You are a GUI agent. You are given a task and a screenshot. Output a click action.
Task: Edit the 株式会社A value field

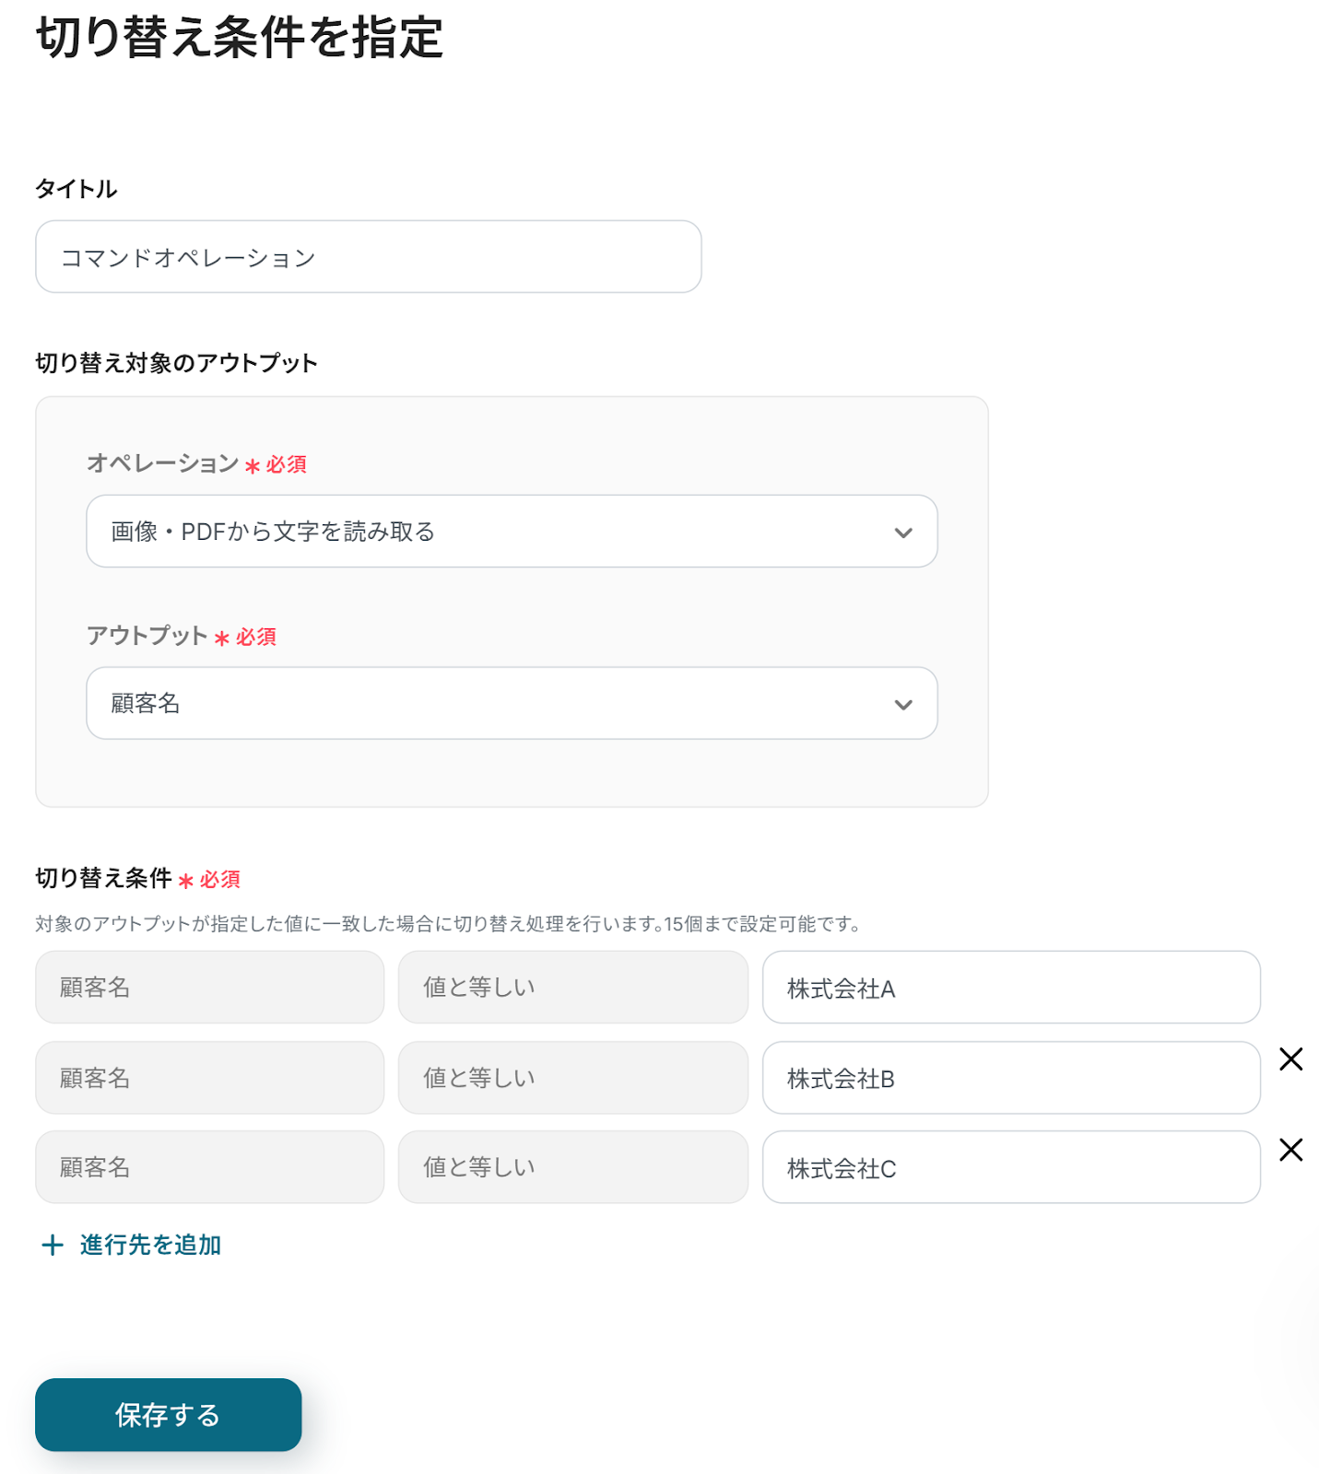(1011, 988)
